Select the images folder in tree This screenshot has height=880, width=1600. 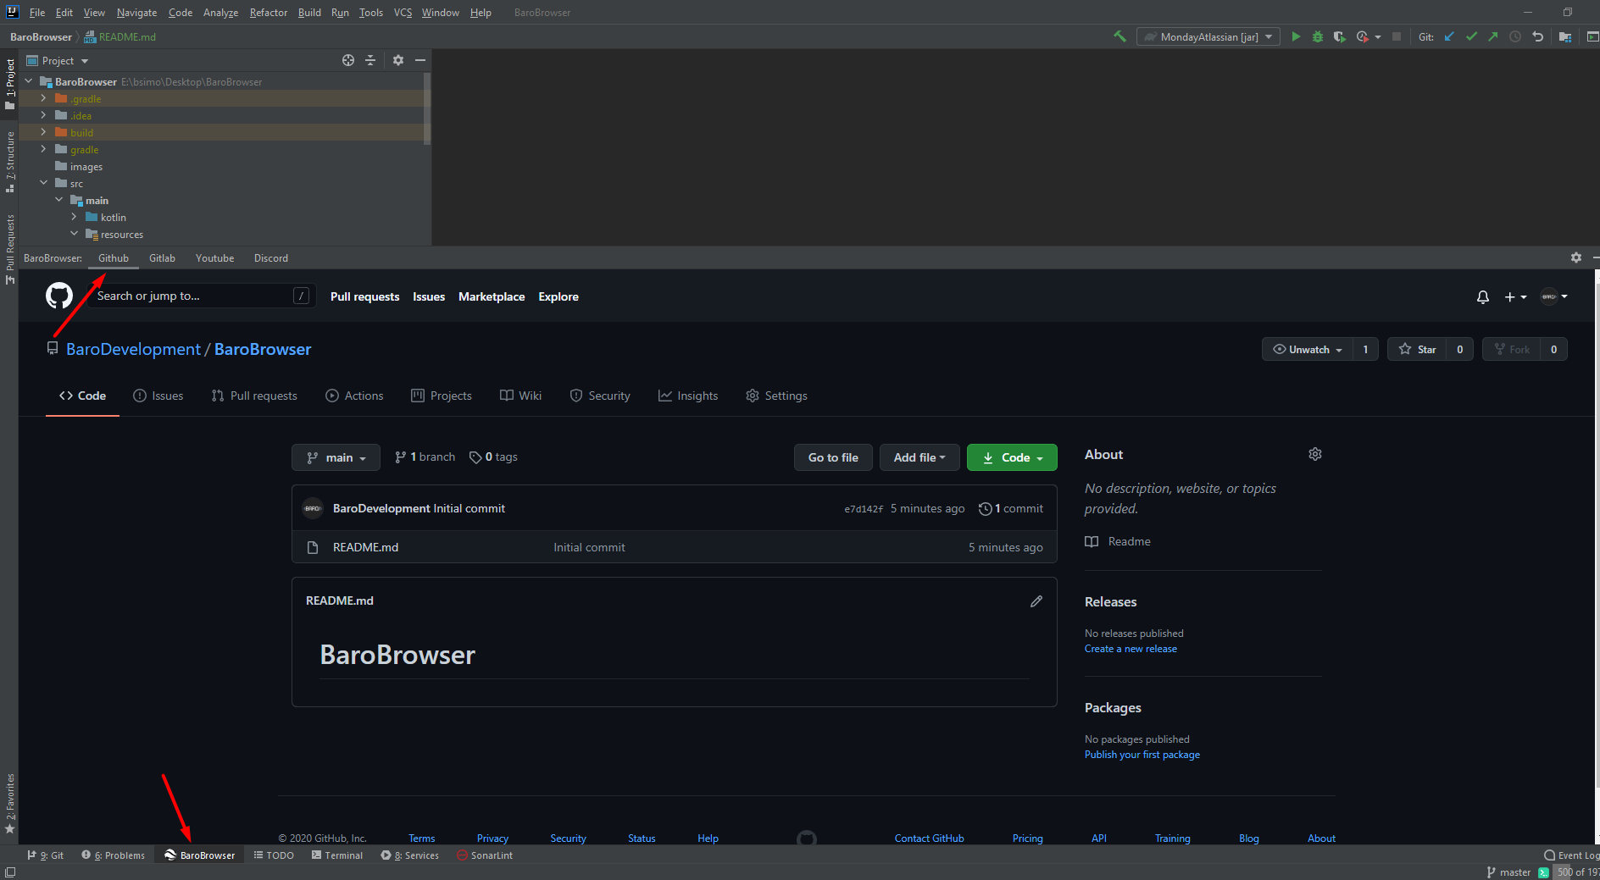pos(86,167)
